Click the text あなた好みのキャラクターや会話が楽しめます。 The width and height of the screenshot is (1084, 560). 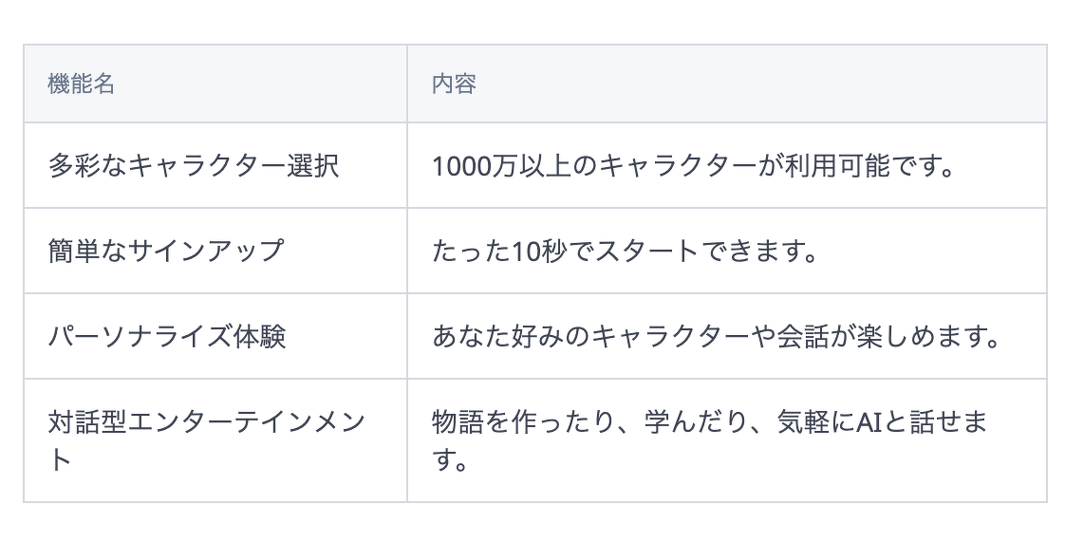[x=717, y=337]
